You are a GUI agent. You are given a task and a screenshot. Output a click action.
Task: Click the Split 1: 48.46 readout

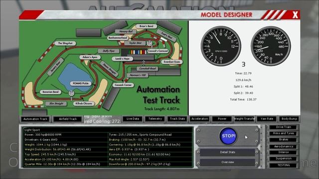(x=243, y=87)
